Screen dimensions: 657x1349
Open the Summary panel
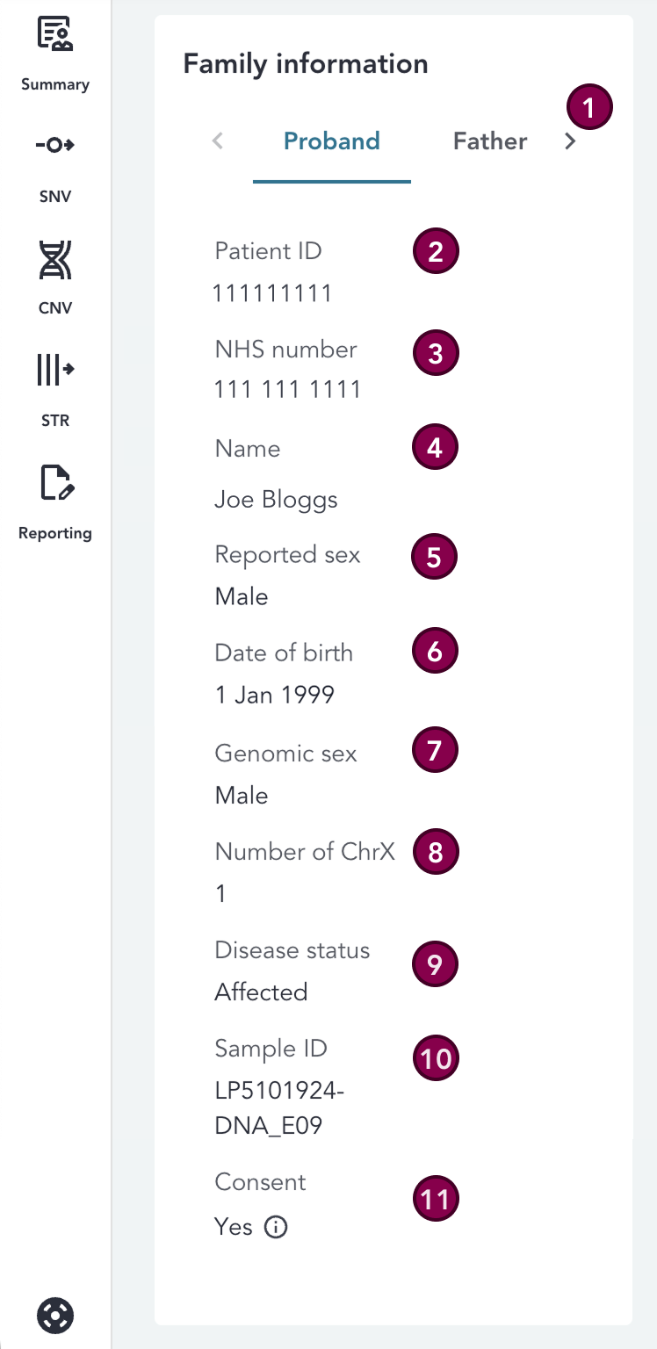pyautogui.click(x=54, y=48)
